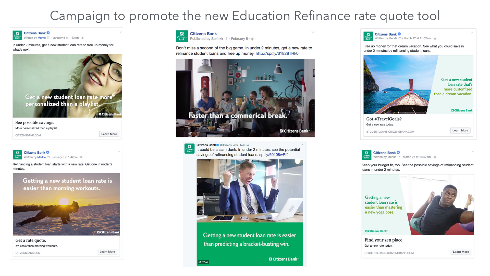The height and width of the screenshot is (276, 490).
Task: Click Citizens Bank page name on vacation post
Action: tap(386, 34)
